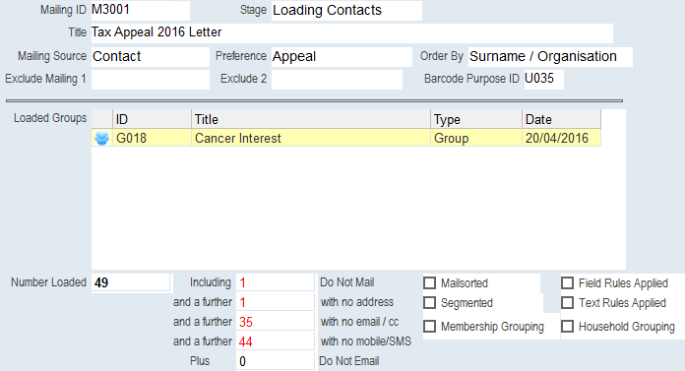Sort Loaded Groups by Type column header
The width and height of the screenshot is (685, 371).
coord(476,119)
